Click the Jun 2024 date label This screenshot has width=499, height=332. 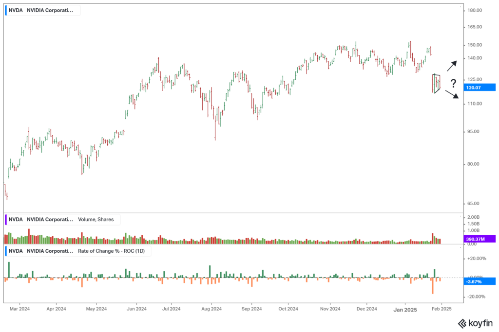137,309
